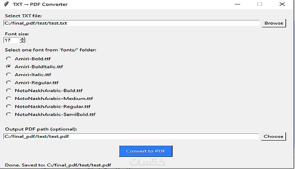Screen dimensions: 295x169
Task: Pick the Amiri-Regular.ttf font
Action: pyautogui.click(x=8, y=83)
